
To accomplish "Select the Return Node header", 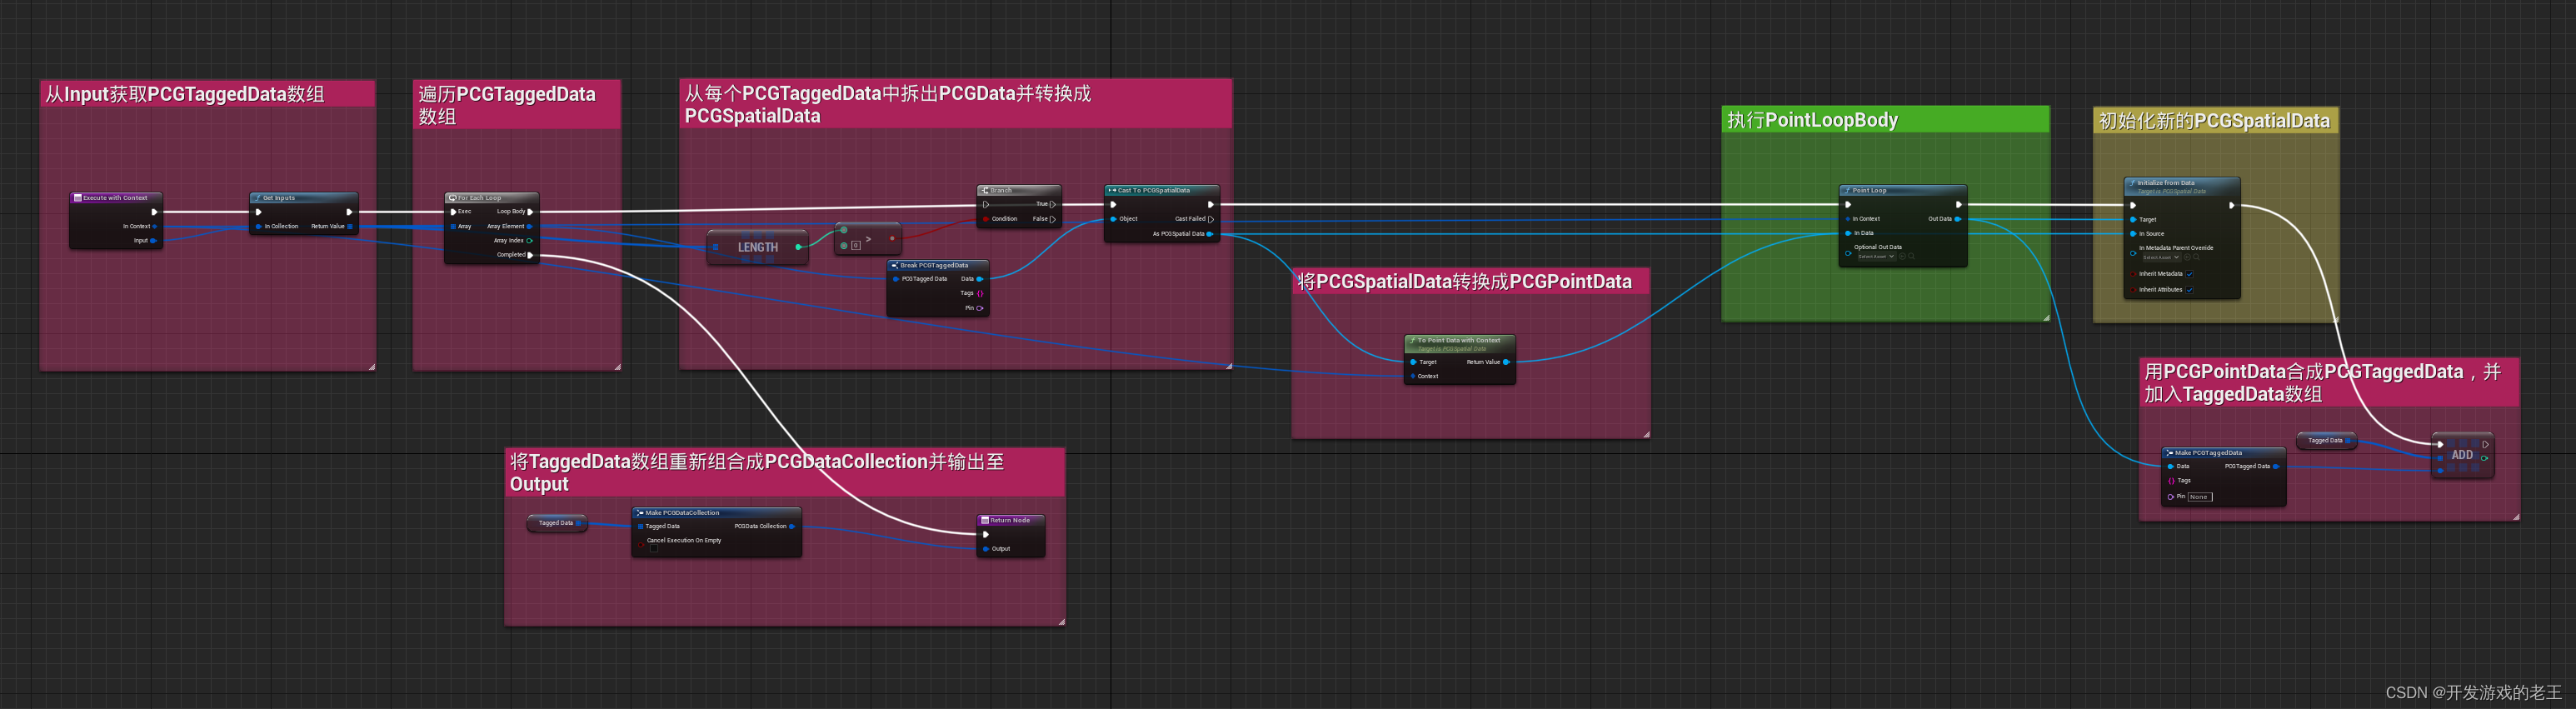I will (1011, 520).
